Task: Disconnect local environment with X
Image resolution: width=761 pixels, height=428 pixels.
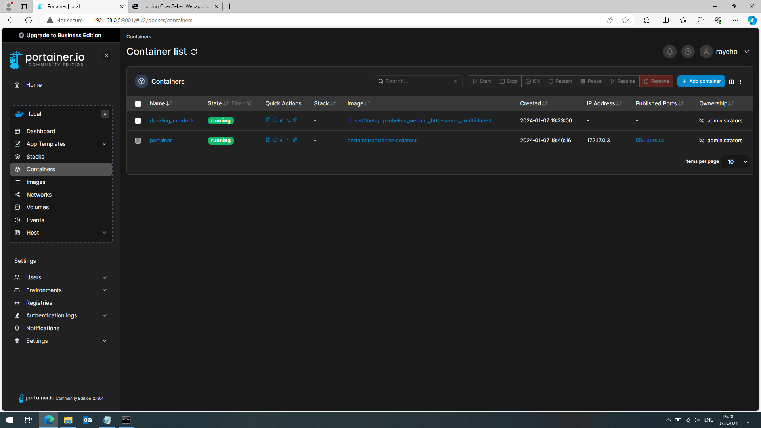Action: point(105,114)
